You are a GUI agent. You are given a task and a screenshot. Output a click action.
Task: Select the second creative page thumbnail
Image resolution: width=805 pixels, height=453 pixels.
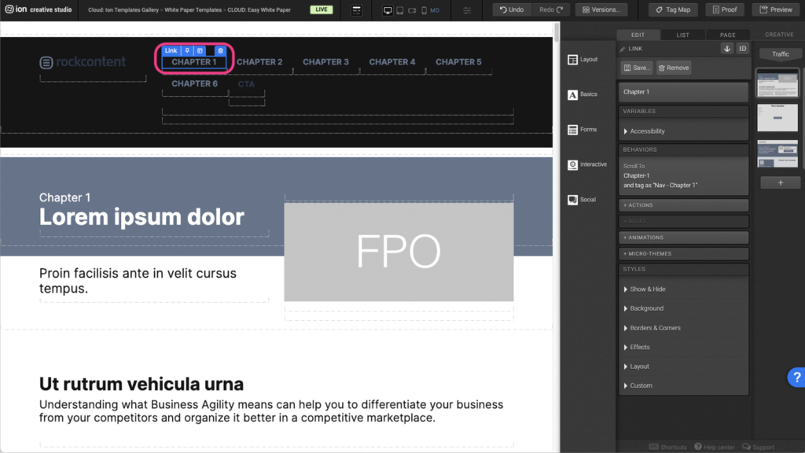(777, 118)
